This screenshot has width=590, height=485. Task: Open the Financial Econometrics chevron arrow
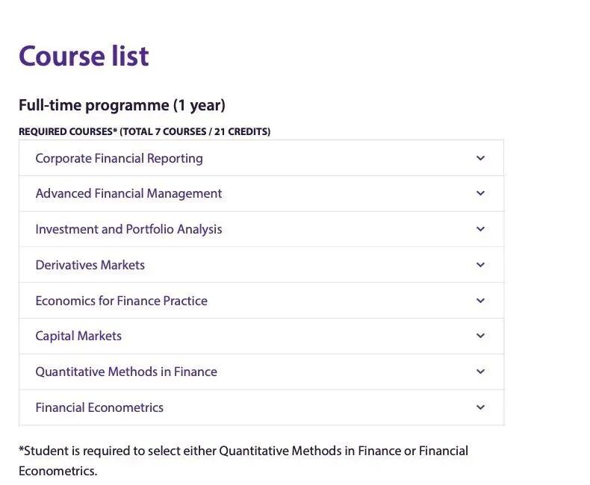480,407
